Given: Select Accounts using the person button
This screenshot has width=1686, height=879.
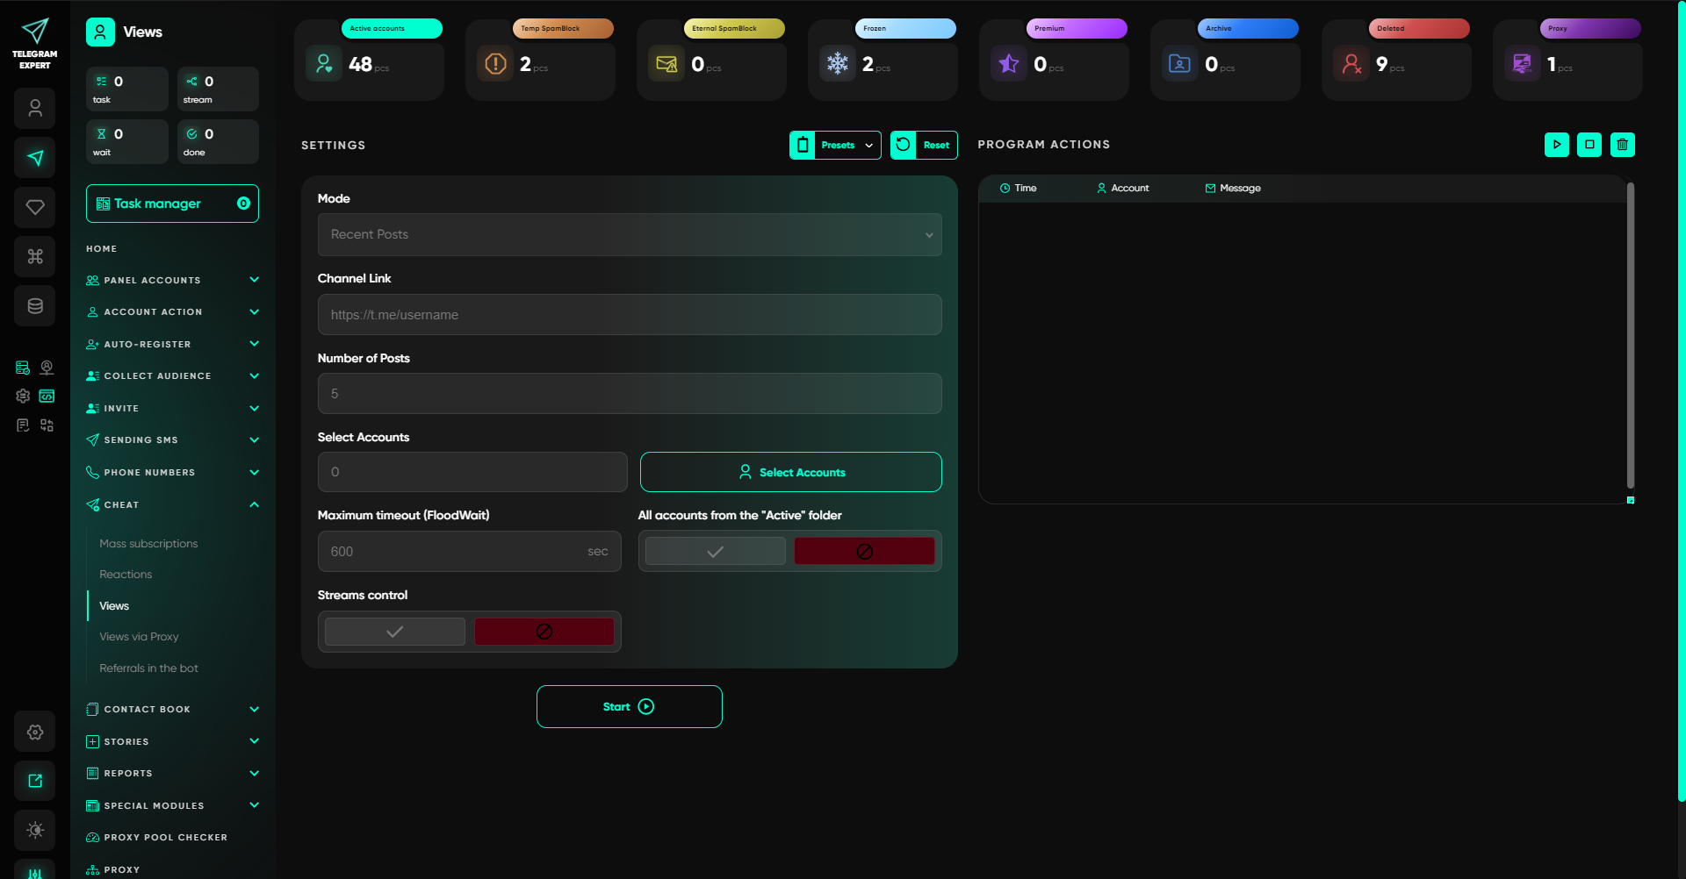Looking at the screenshot, I should 790,471.
